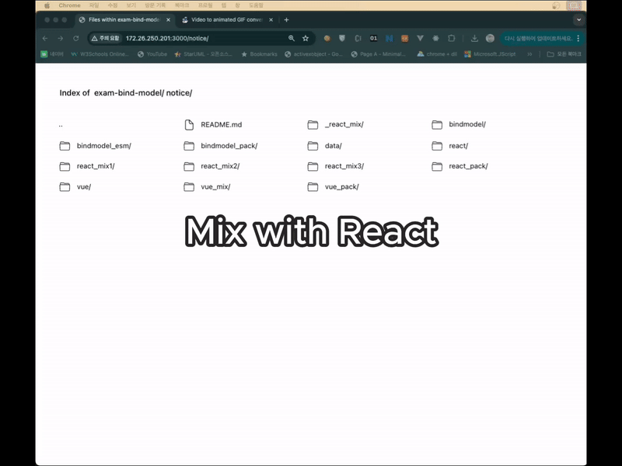Screen dimensions: 622x466
Task: Click the browser back arrow
Action: [x=45, y=38]
